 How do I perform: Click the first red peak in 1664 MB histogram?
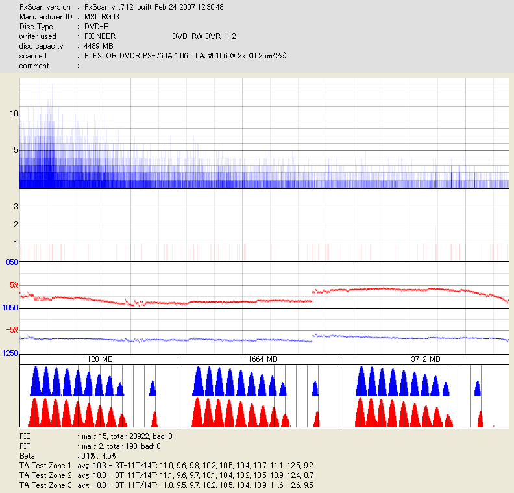pyautogui.click(x=197, y=412)
